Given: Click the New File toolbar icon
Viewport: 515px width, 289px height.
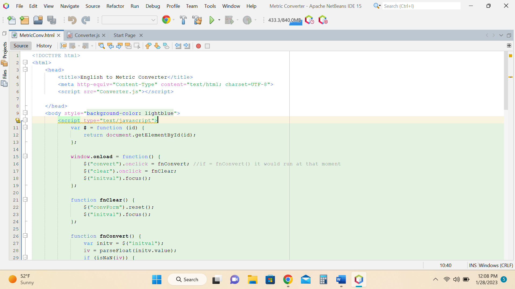Looking at the screenshot, I should [x=12, y=20].
